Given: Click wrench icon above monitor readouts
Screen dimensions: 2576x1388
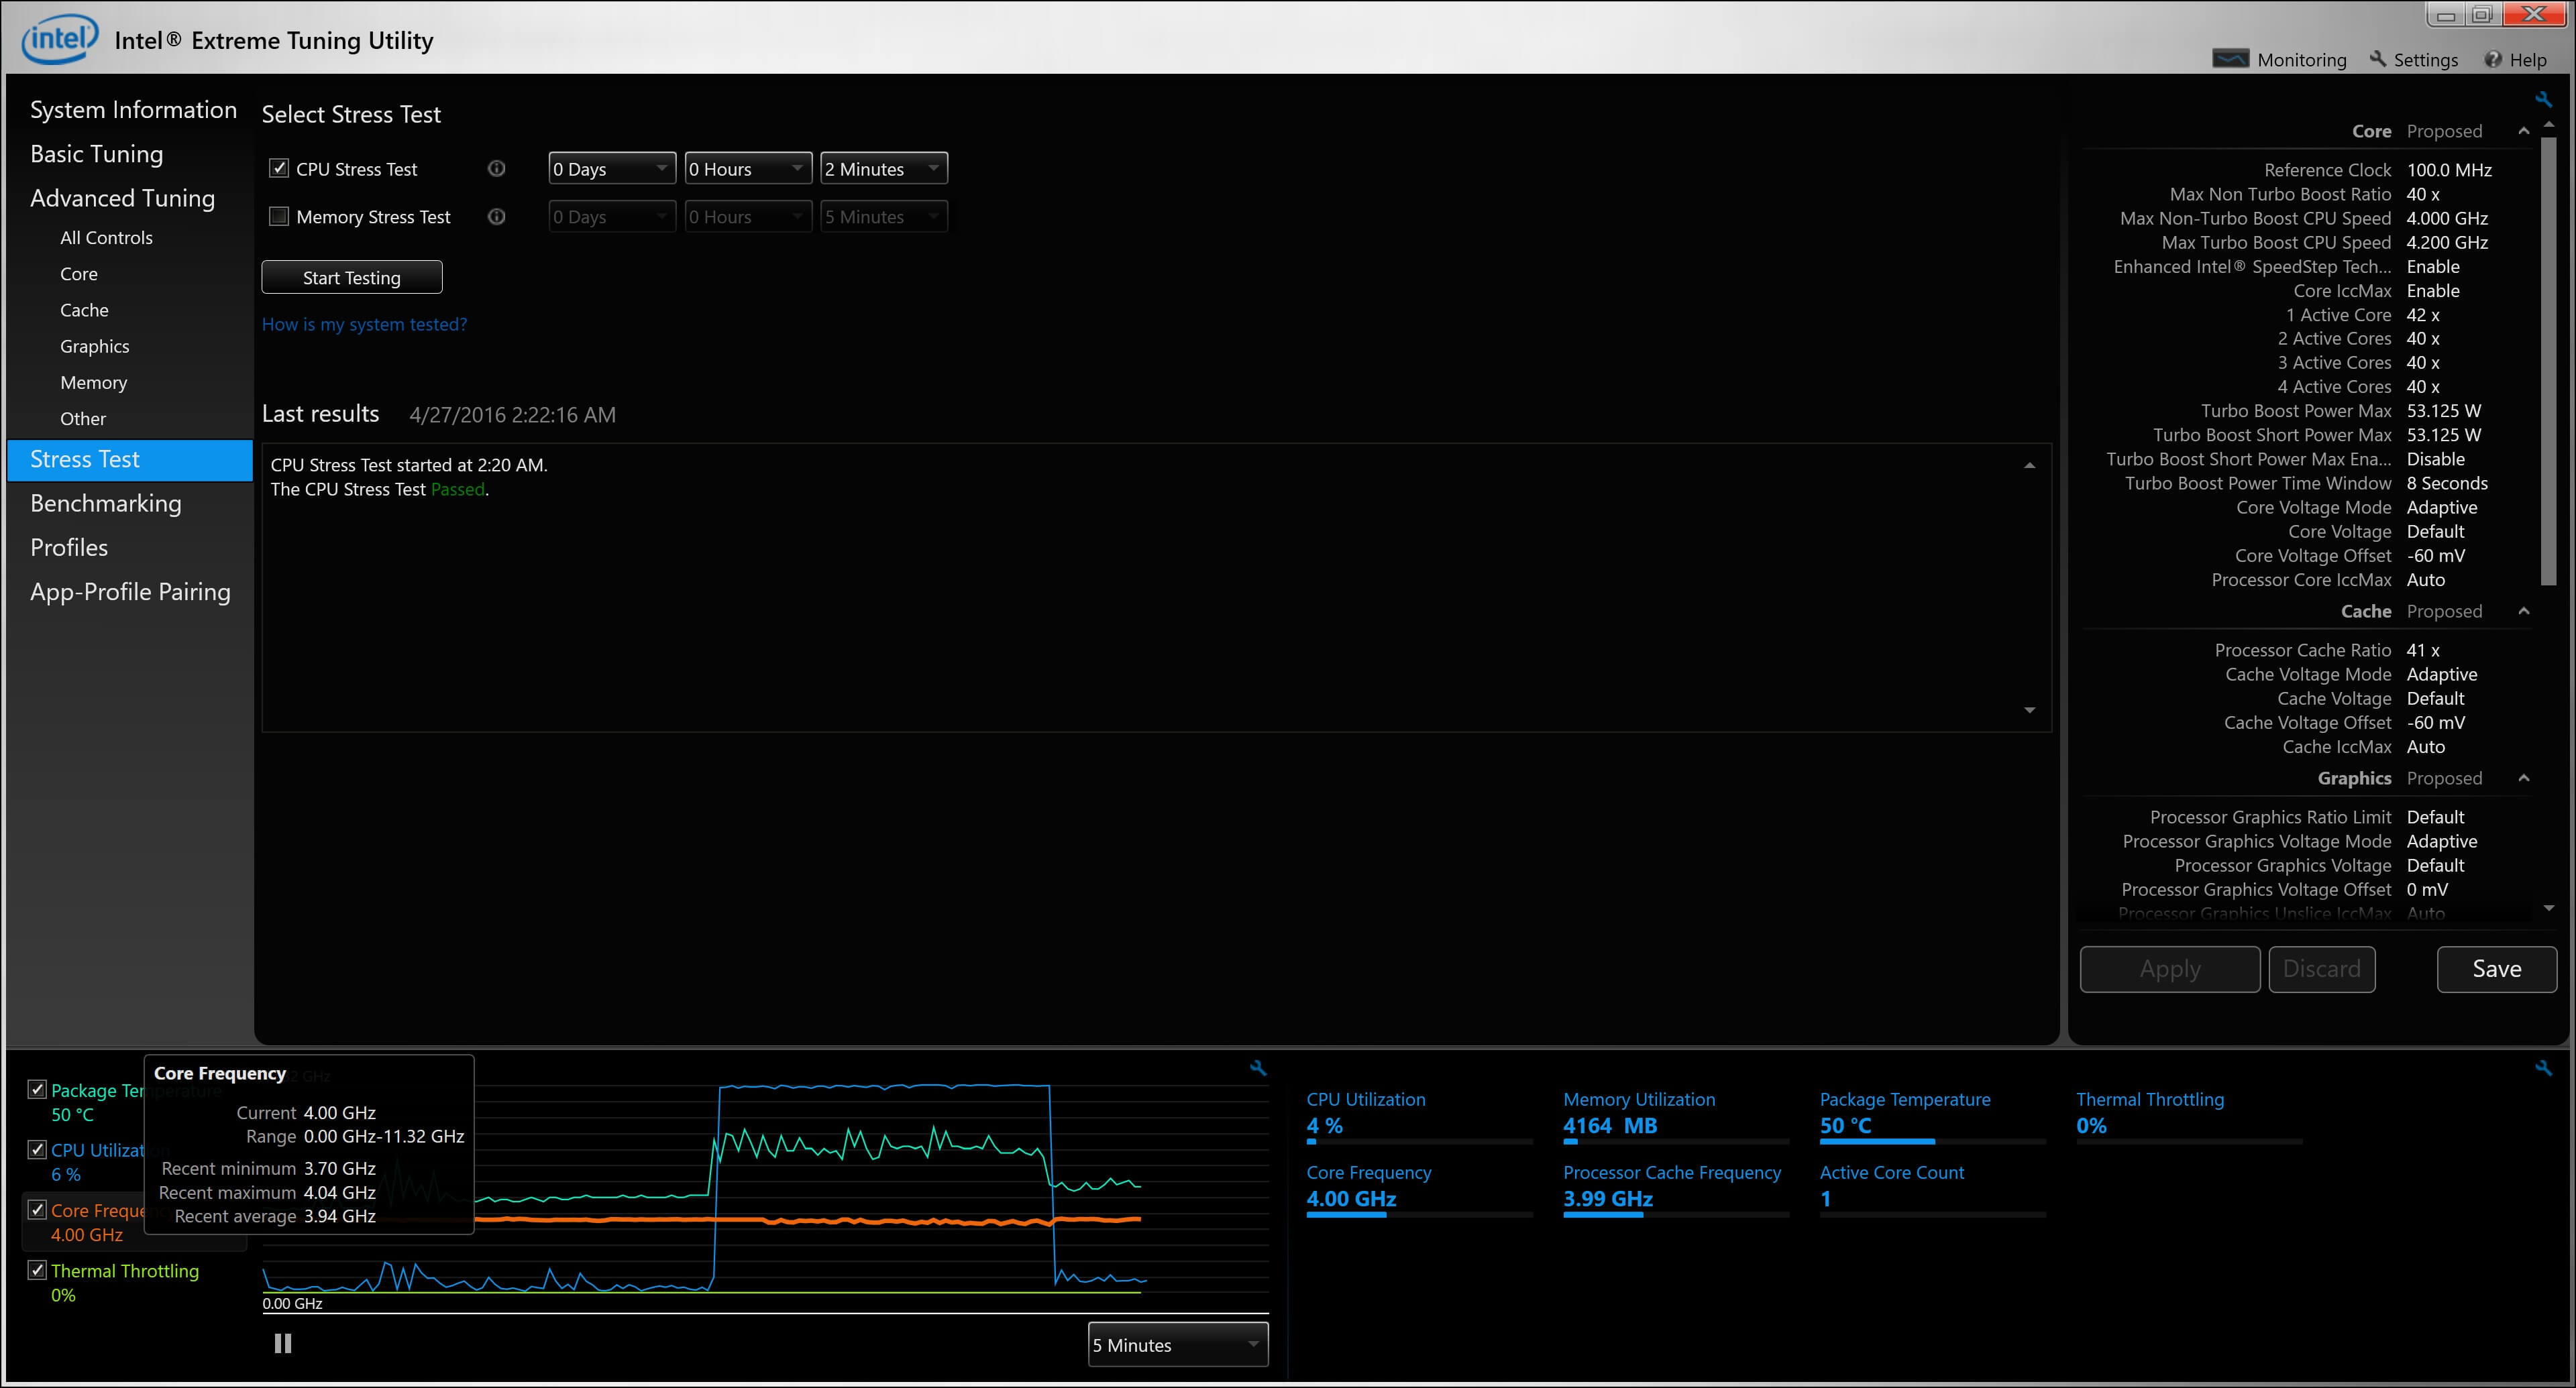Looking at the screenshot, I should [x=2543, y=1068].
